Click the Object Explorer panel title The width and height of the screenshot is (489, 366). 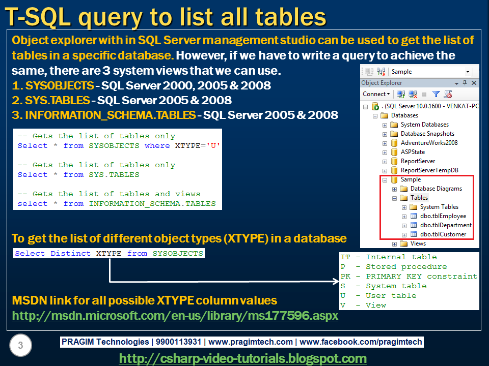point(382,83)
